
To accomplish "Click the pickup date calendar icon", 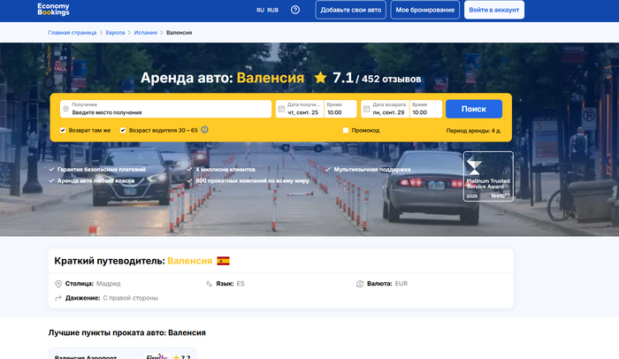I will 281,110.
